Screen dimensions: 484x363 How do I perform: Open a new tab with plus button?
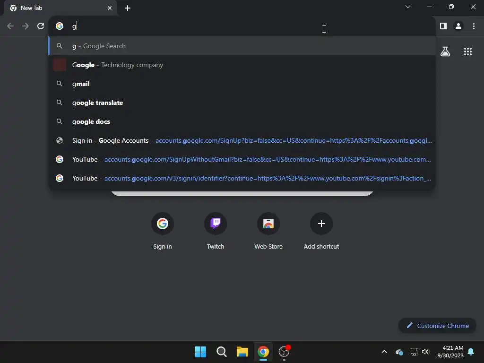click(128, 8)
